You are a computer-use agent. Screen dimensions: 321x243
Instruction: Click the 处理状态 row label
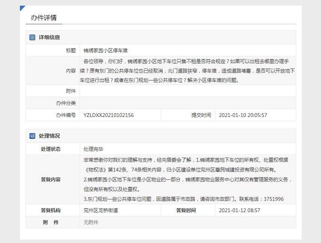(x=51, y=149)
